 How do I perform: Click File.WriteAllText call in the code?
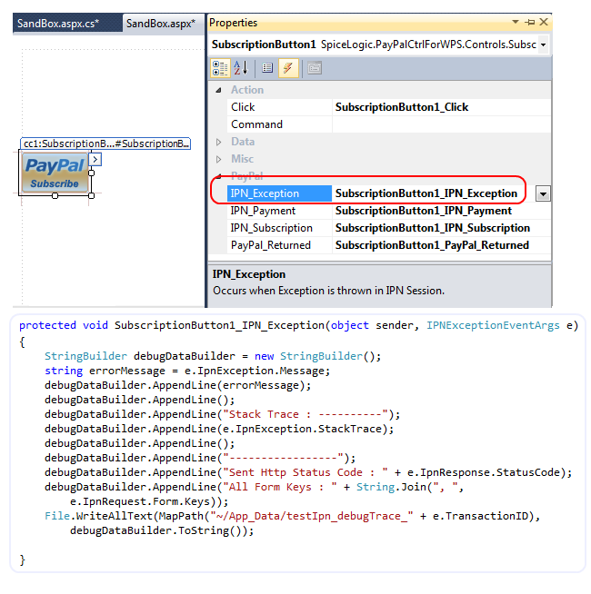click(98, 516)
